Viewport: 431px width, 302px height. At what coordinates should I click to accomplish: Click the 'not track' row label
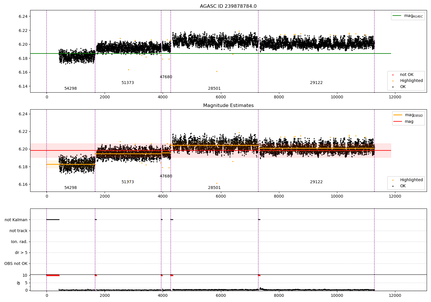tap(18, 231)
